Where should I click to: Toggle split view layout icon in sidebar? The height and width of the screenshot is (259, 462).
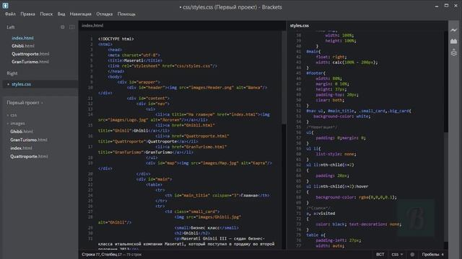pos(72,27)
